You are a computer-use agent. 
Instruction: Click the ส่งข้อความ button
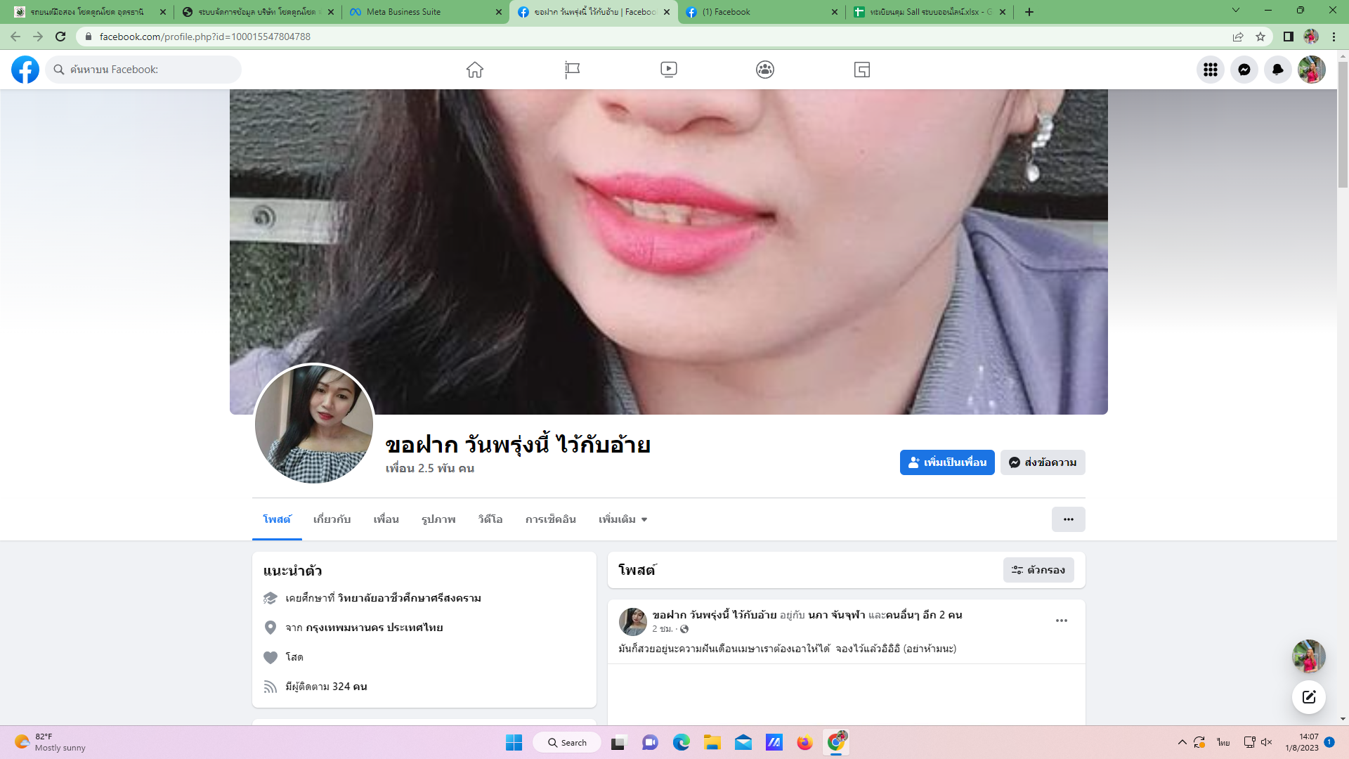click(1043, 462)
